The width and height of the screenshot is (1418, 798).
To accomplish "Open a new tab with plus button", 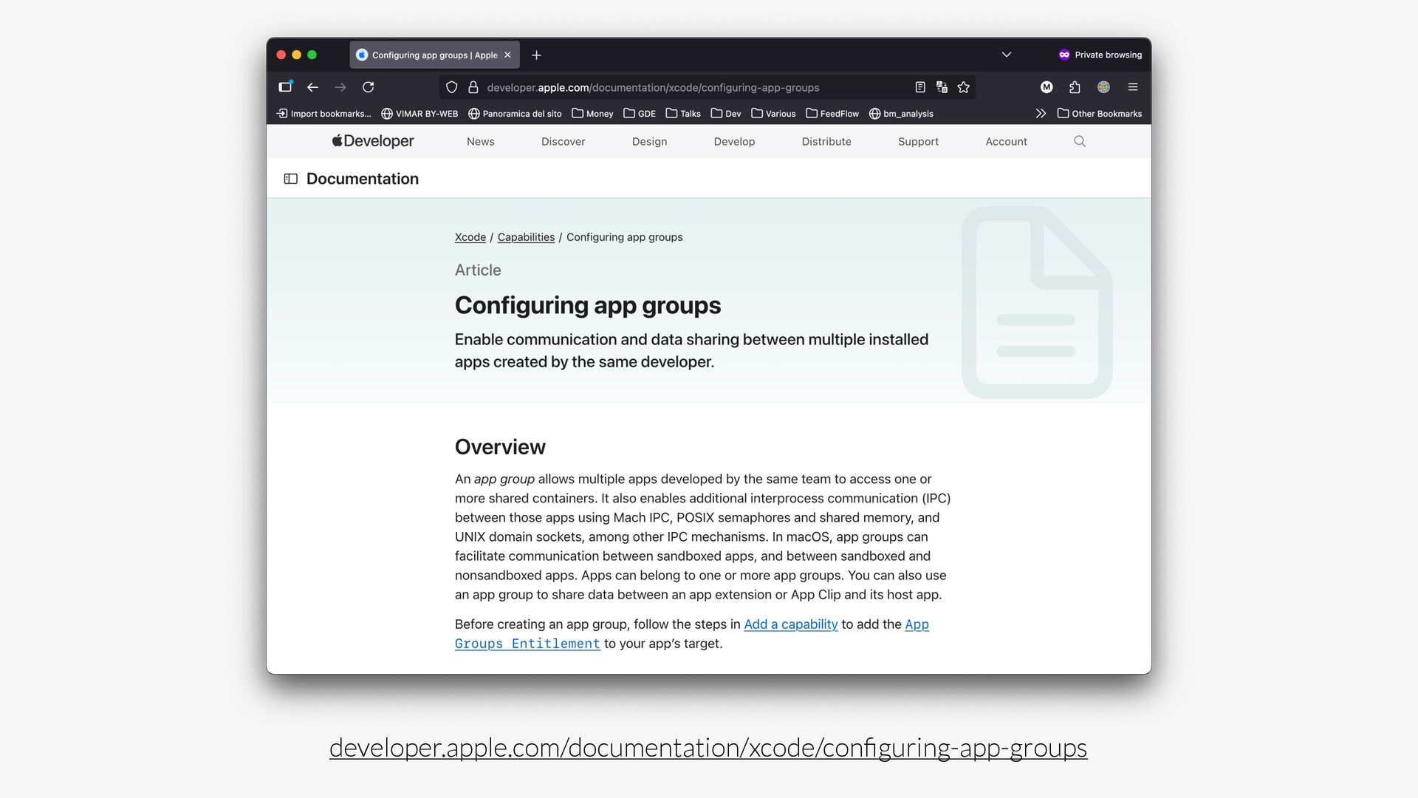I will click(536, 55).
